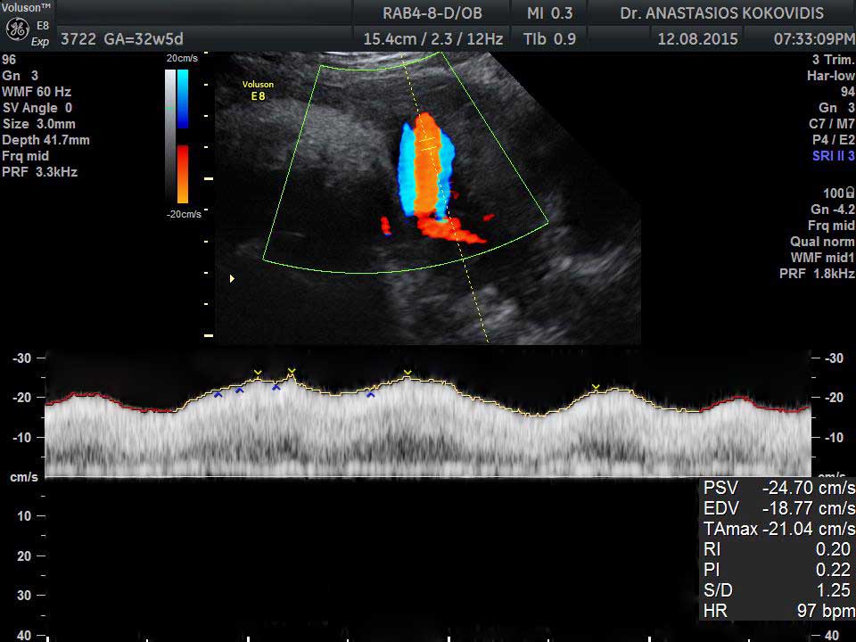856x642 pixels.
Task: Click the Voluson E8 yellow label
Action: [259, 91]
